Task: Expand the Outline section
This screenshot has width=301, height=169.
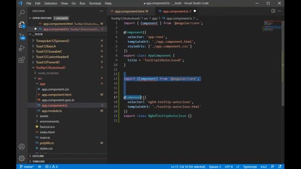Action: coord(68,156)
